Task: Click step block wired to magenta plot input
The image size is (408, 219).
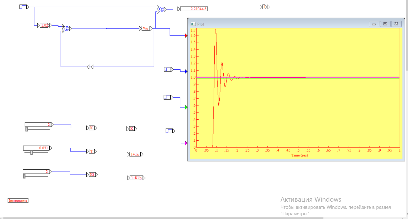Action: pos(170,131)
